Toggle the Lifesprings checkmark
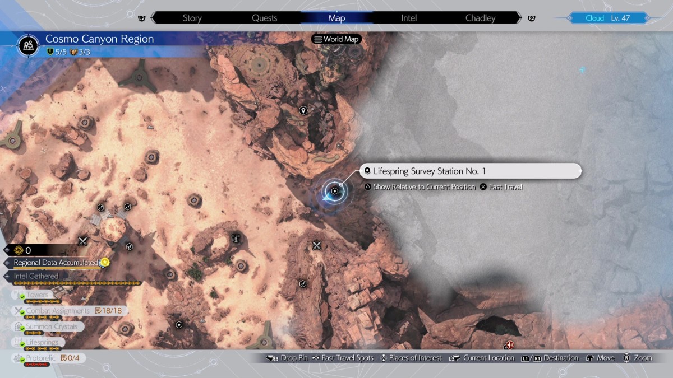This screenshot has height=378, width=673. tap(22, 344)
